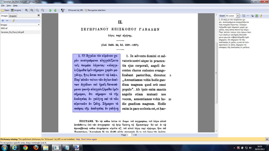Image resolution: width=269 pixels, height=151 pixels.
Task: Zoom out of the document
Action: [32, 10]
